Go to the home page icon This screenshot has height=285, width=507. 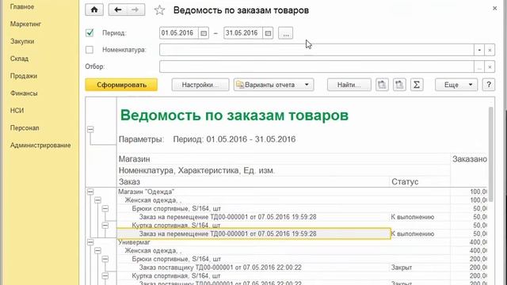(x=94, y=10)
